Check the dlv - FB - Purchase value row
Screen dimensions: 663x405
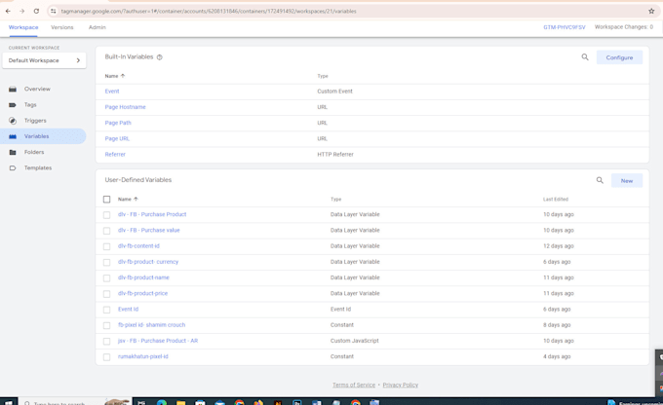[106, 231]
